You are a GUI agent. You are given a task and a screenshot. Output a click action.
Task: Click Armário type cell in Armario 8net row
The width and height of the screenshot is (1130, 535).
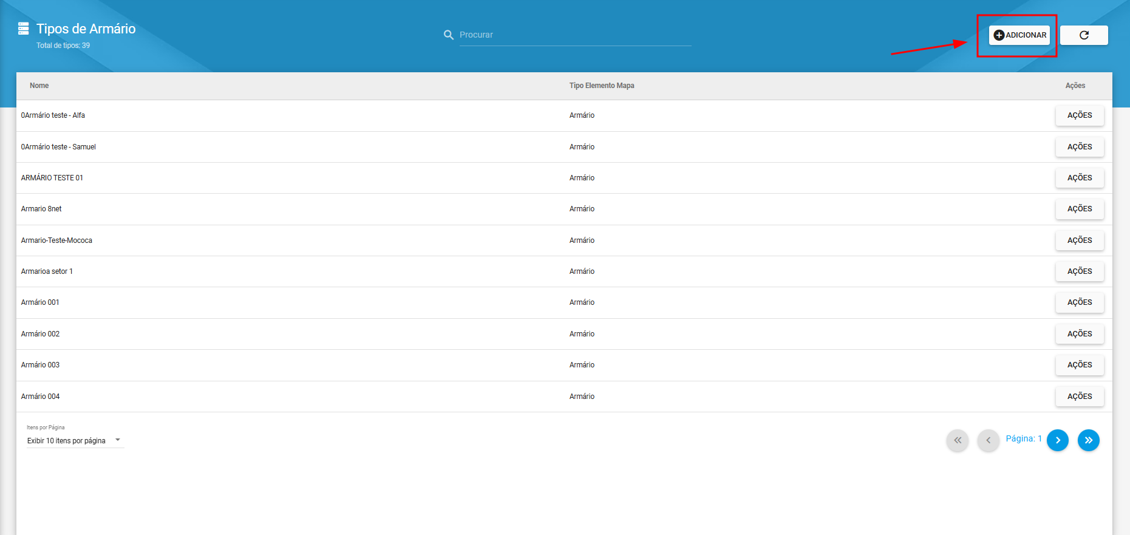[x=582, y=209]
